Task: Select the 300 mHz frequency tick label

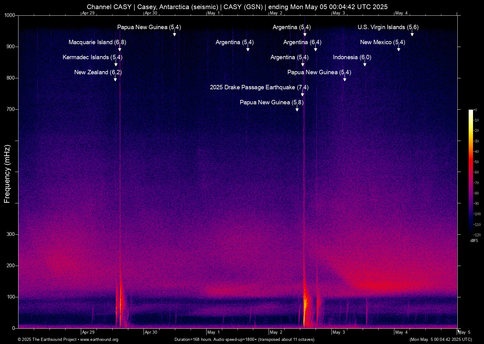Action: pos(11,234)
